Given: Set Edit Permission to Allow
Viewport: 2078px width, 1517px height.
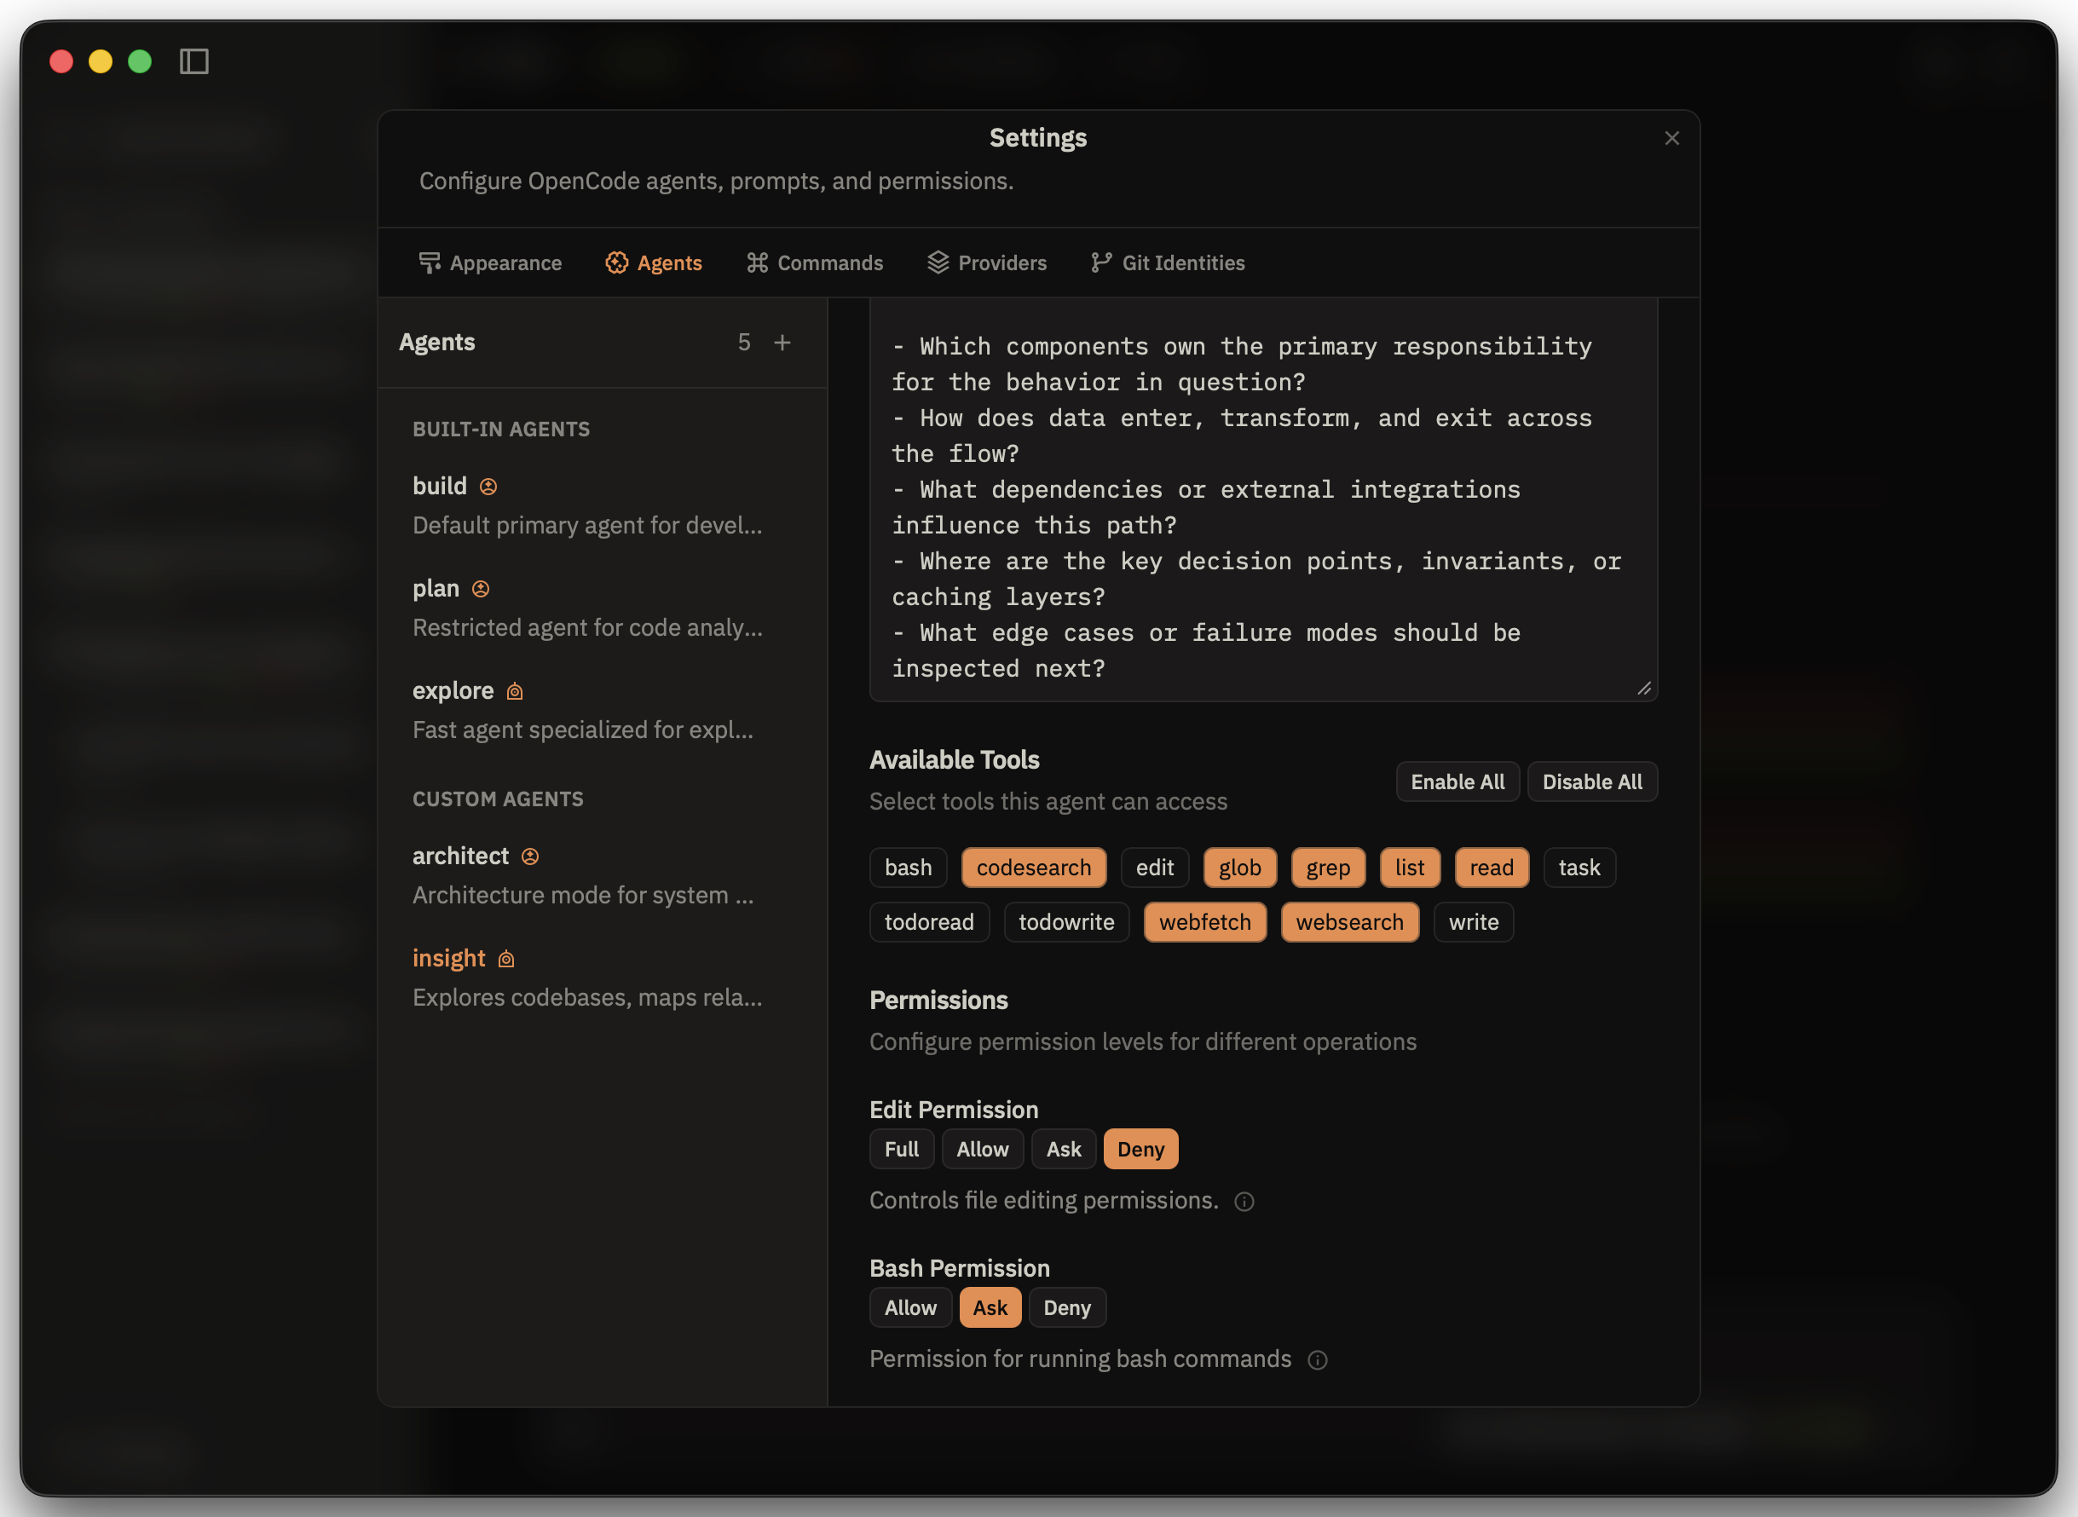Looking at the screenshot, I should [x=983, y=1150].
